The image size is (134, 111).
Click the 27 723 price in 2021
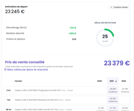click(113, 108)
